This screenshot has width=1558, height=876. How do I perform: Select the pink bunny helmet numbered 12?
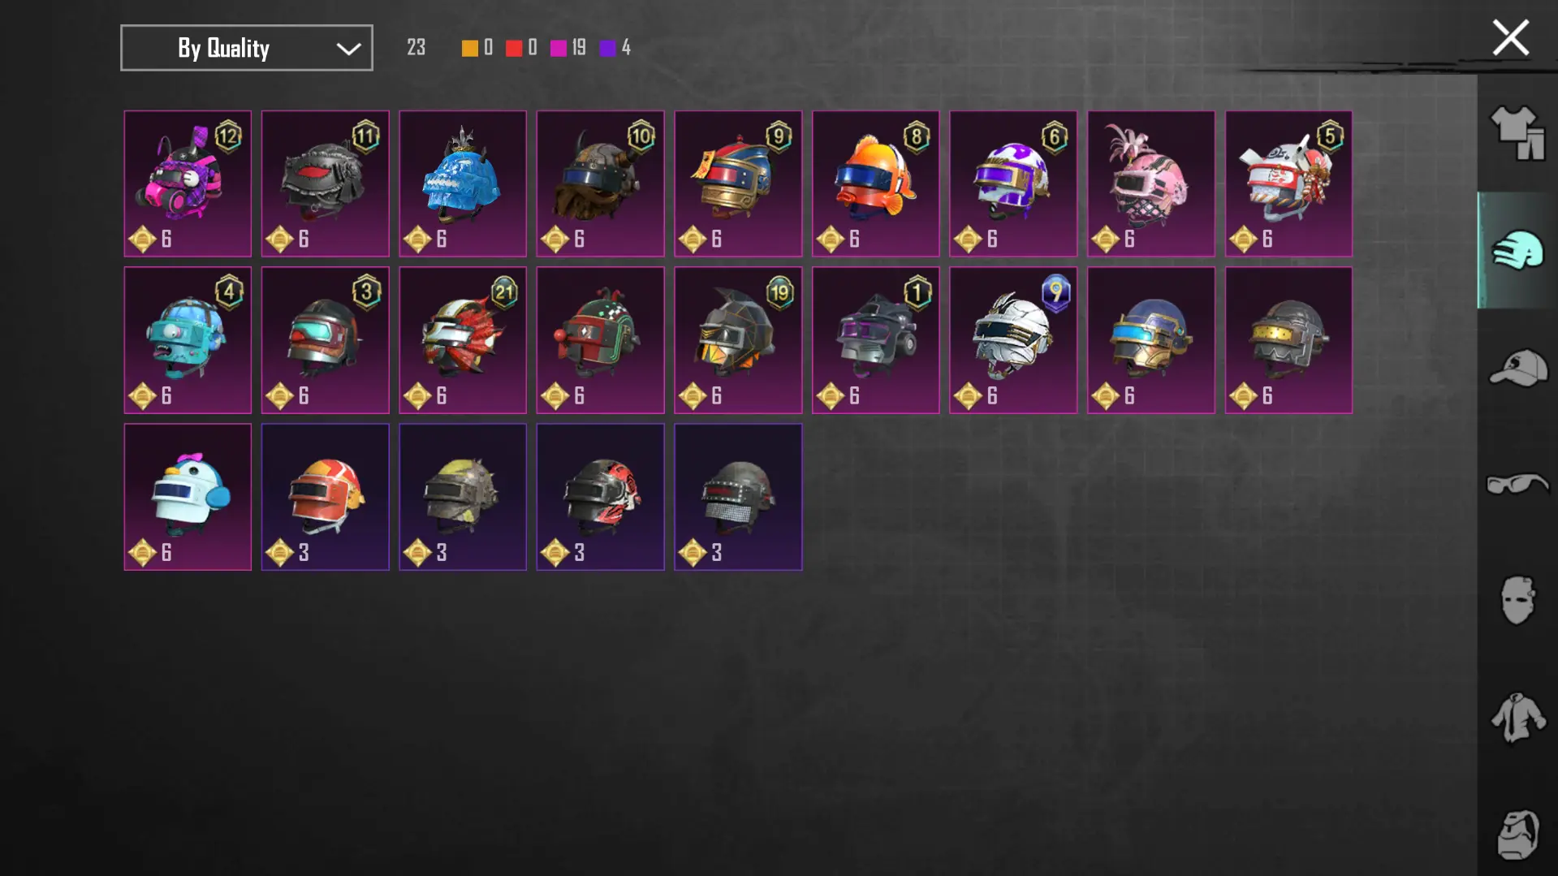[x=188, y=183]
